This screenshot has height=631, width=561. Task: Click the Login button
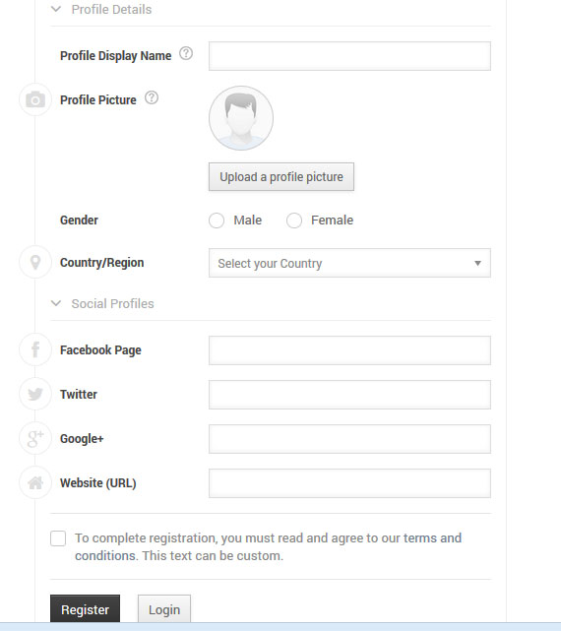point(164,609)
